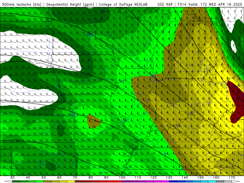
Task: Click the 90 value on the legend scale
Action: (106, 178)
